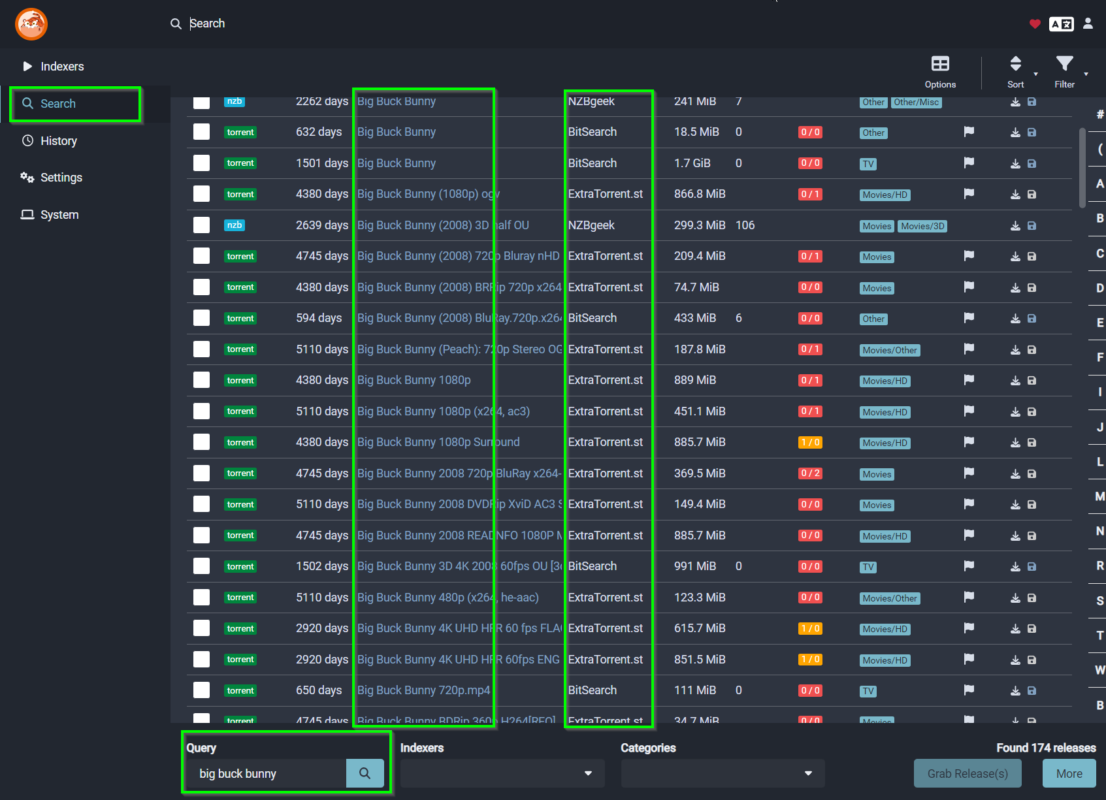Click the red heart donate icon

point(1035,24)
